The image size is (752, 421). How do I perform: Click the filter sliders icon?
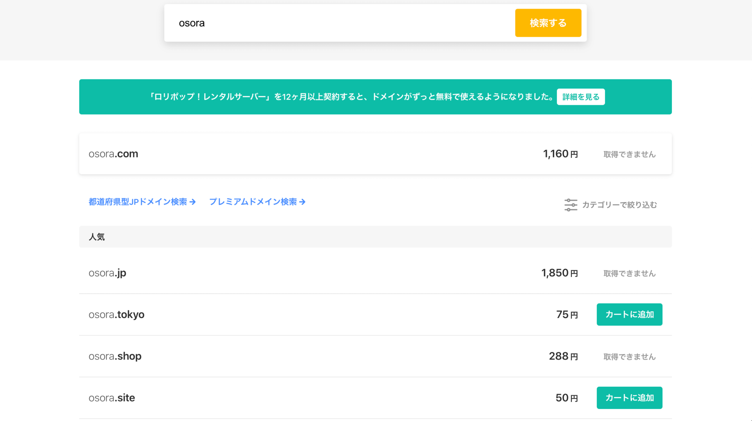[x=570, y=205]
